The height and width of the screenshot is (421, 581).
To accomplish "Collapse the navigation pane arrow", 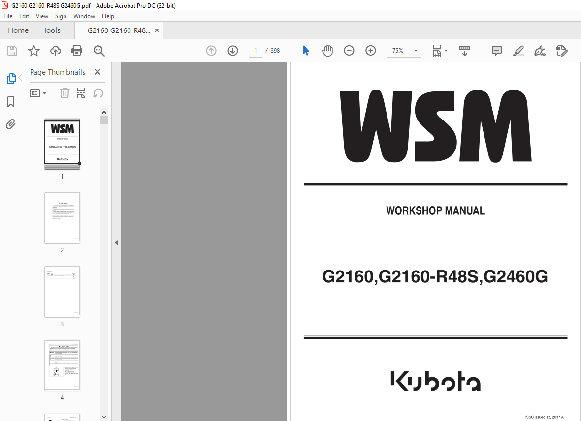I will pyautogui.click(x=116, y=242).
